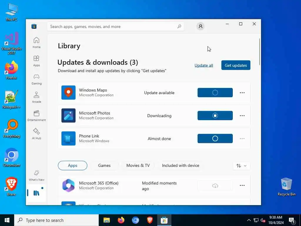Select the Movies & TV filter tab
This screenshot has width=301, height=226.
(138, 165)
